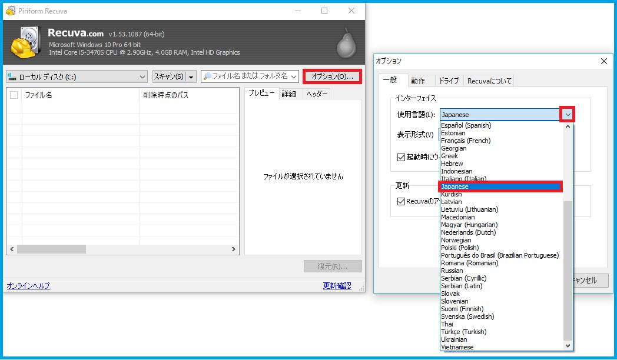Click the file list horizontal scrollbar thumb
617x360 pixels.
pyautogui.click(x=51, y=249)
